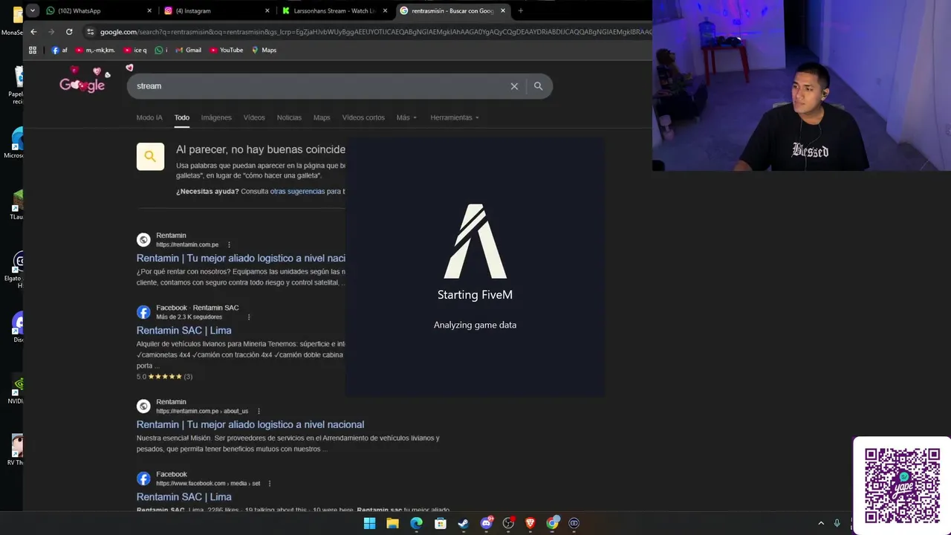
Task: Open the tab search dropdown arrow
Action: tap(33, 10)
